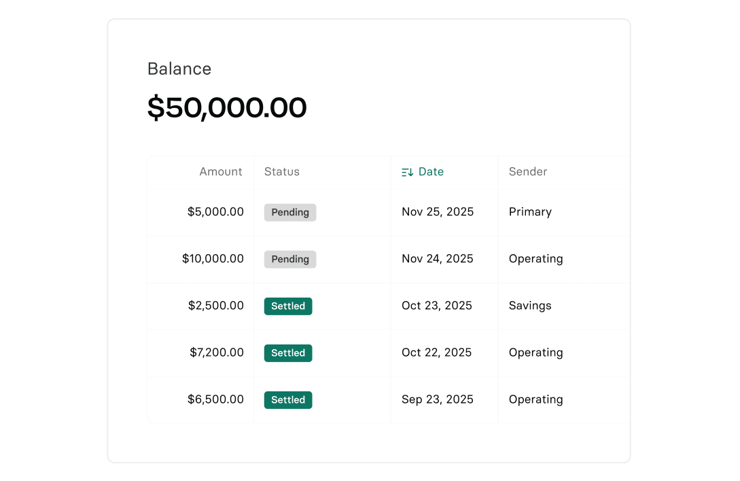Click the Amount column header
The width and height of the screenshot is (740, 481).
click(x=220, y=172)
